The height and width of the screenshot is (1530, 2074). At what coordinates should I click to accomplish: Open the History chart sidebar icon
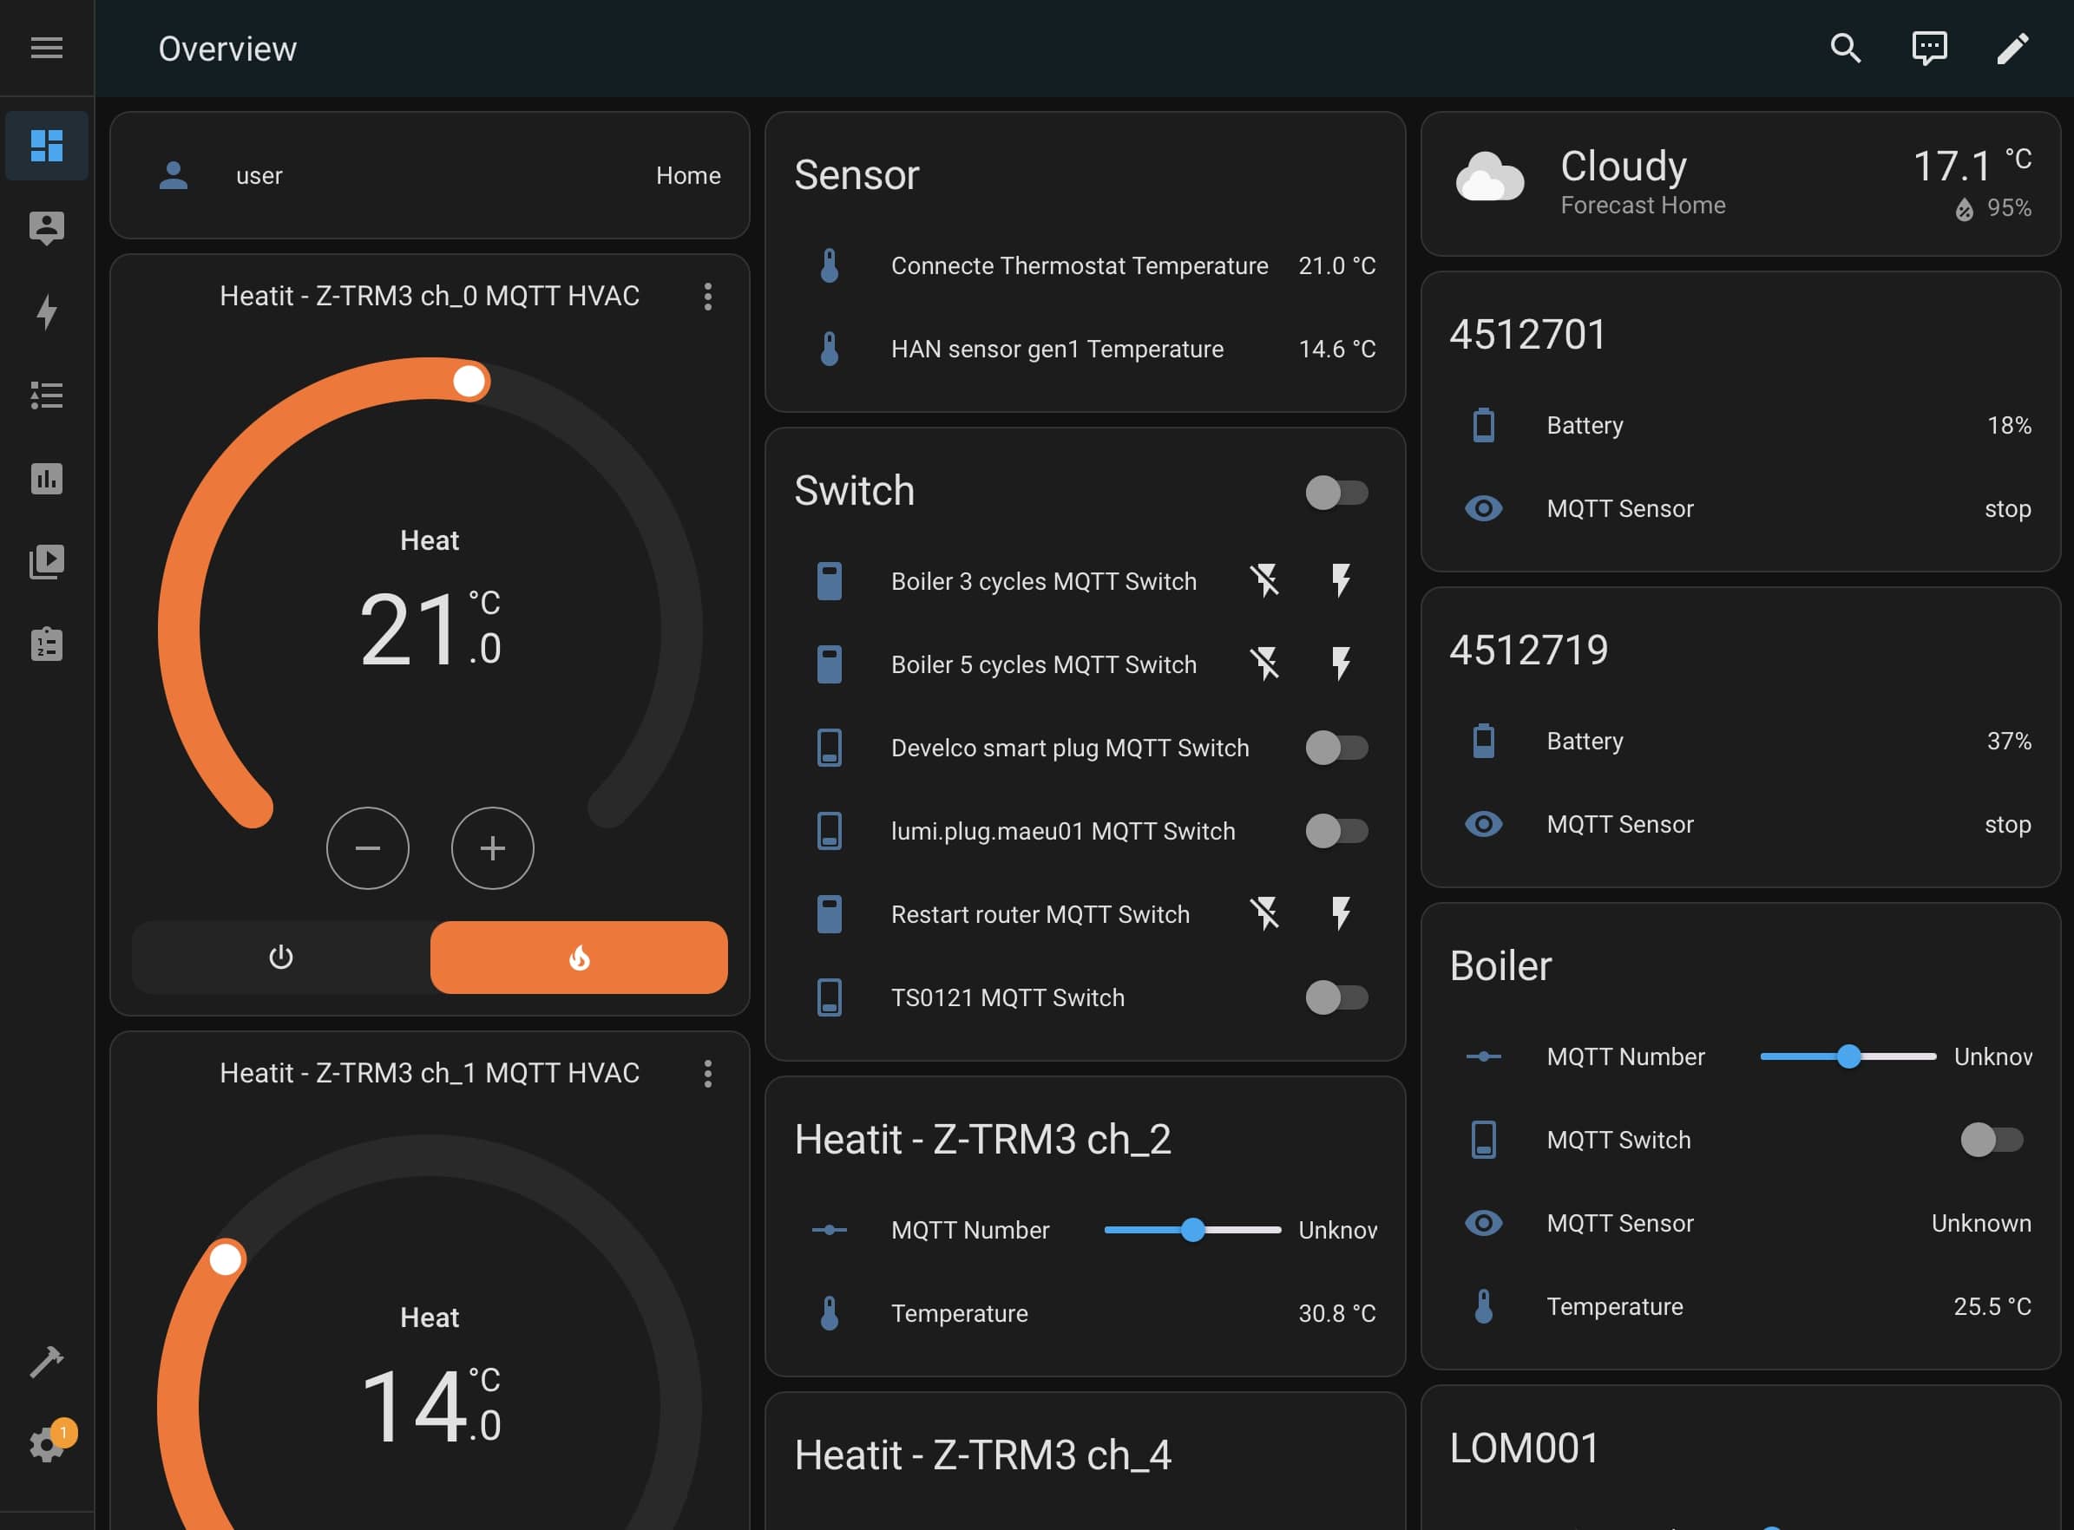tap(46, 479)
